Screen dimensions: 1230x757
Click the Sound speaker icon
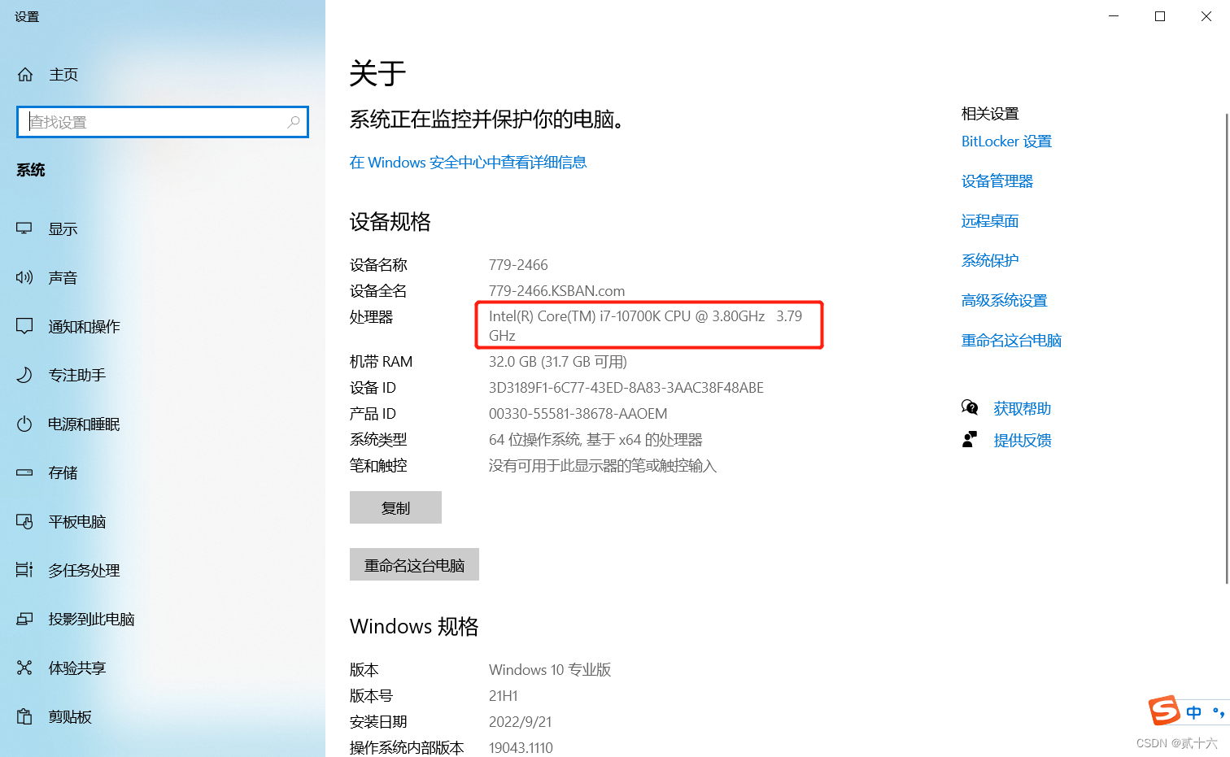[24, 277]
